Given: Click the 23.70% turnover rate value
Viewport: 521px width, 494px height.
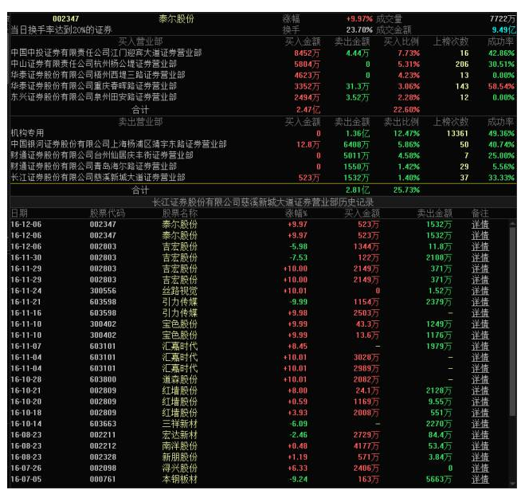Looking at the screenshot, I should [x=359, y=30].
